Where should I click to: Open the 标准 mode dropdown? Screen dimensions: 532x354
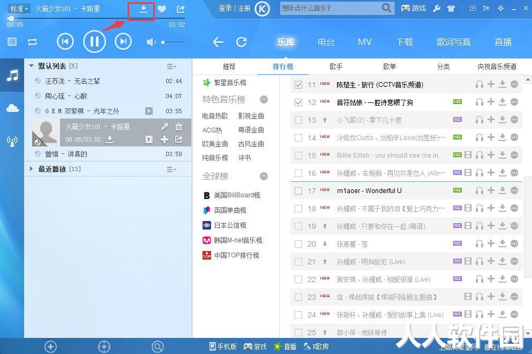pos(19,9)
